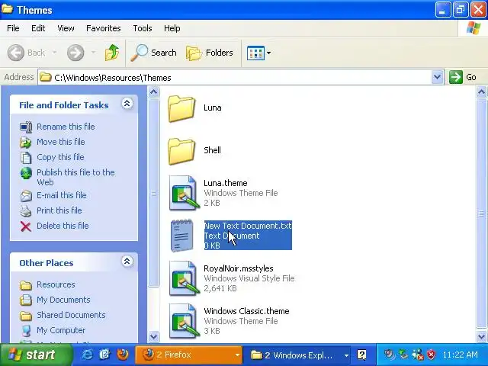Click the move file icon
Viewport: 488px width, 366px height.
coord(26,143)
